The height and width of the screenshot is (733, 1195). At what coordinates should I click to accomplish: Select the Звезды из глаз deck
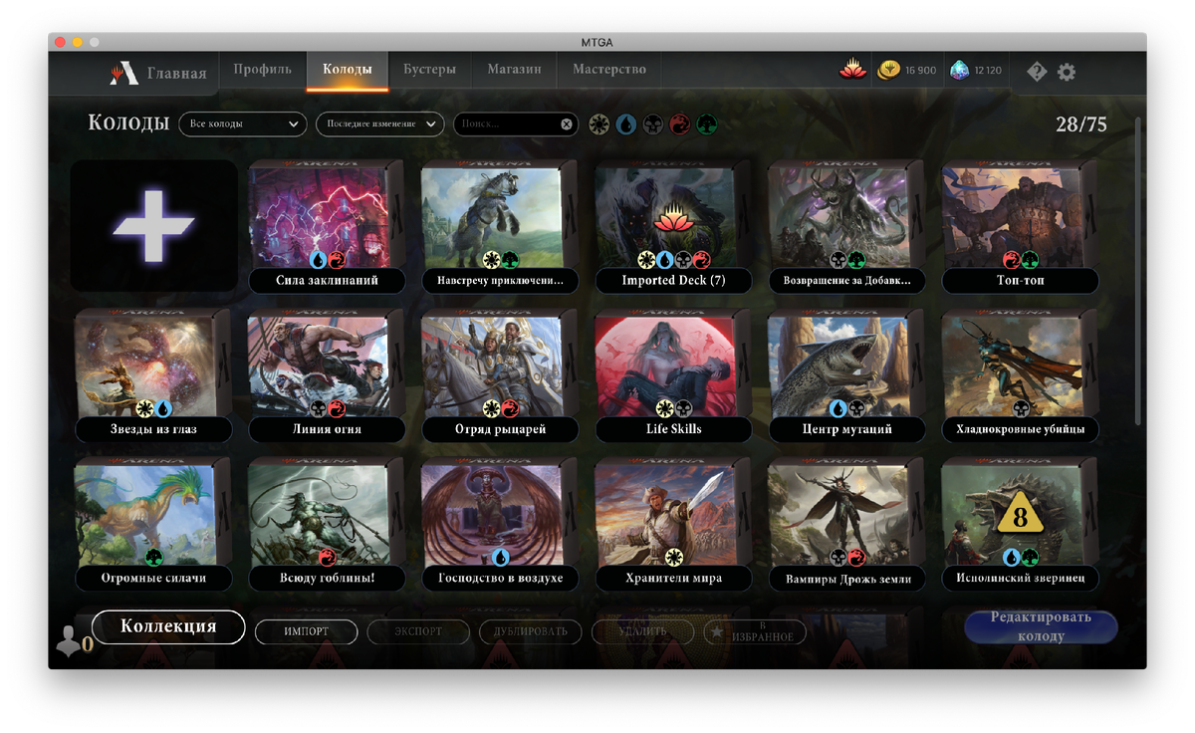pos(153,375)
